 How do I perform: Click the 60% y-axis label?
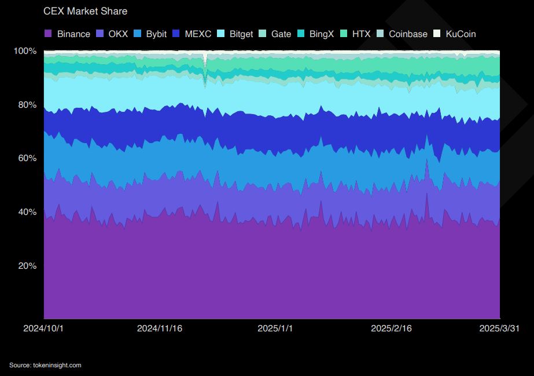(x=27, y=158)
